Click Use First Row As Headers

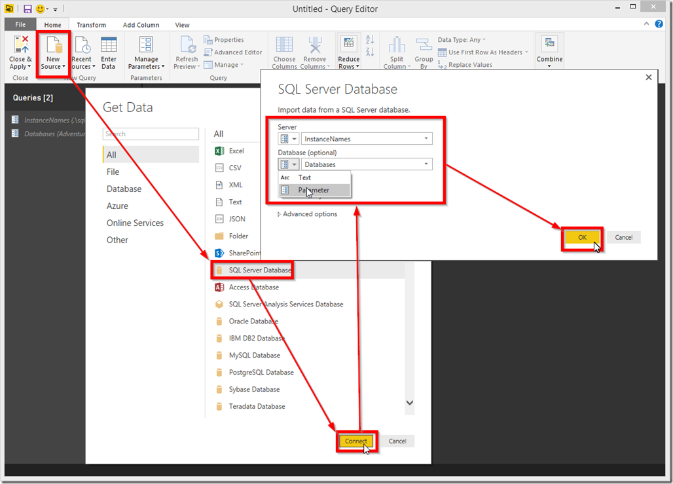482,52
